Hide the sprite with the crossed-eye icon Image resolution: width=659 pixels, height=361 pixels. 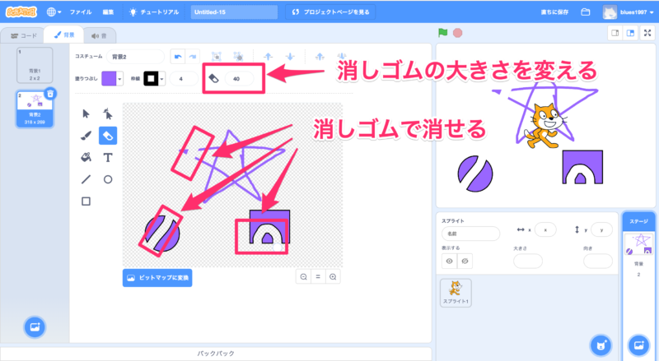pyautogui.click(x=465, y=261)
